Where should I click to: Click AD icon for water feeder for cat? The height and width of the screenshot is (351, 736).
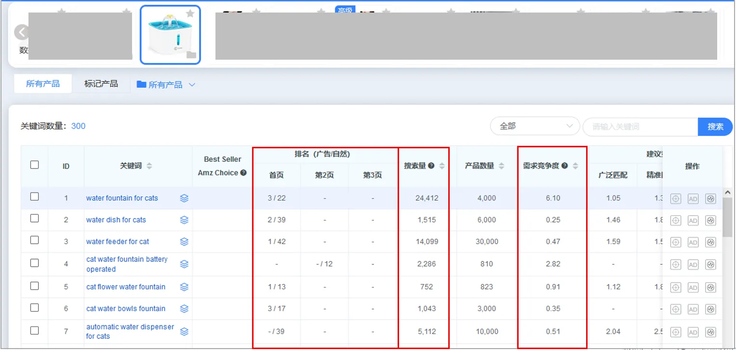point(693,242)
